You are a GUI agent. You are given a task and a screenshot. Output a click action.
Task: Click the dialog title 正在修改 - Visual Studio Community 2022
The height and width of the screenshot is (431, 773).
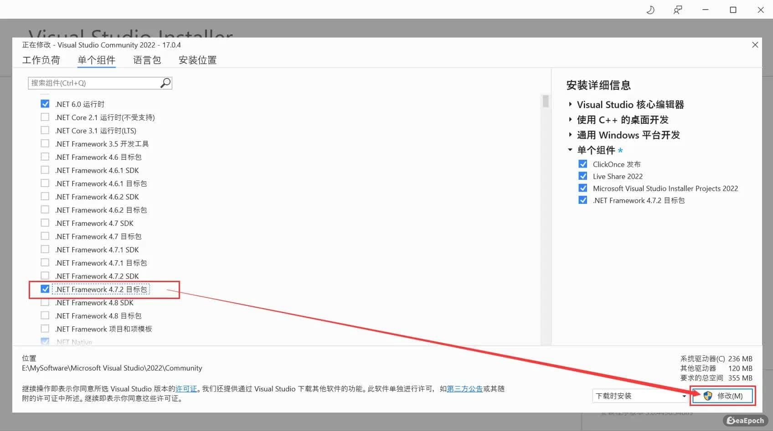pos(102,45)
